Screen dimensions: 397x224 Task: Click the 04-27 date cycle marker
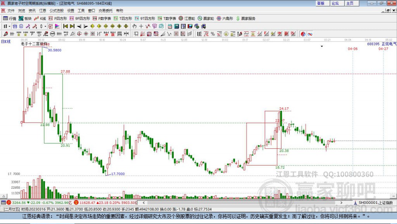click(383, 48)
